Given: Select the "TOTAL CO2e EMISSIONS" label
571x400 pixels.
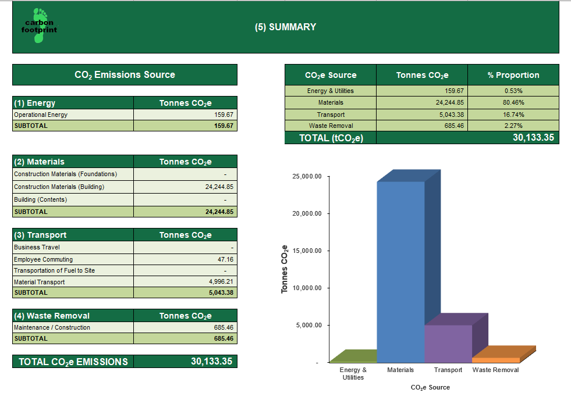Looking at the screenshot, I should click(73, 362).
